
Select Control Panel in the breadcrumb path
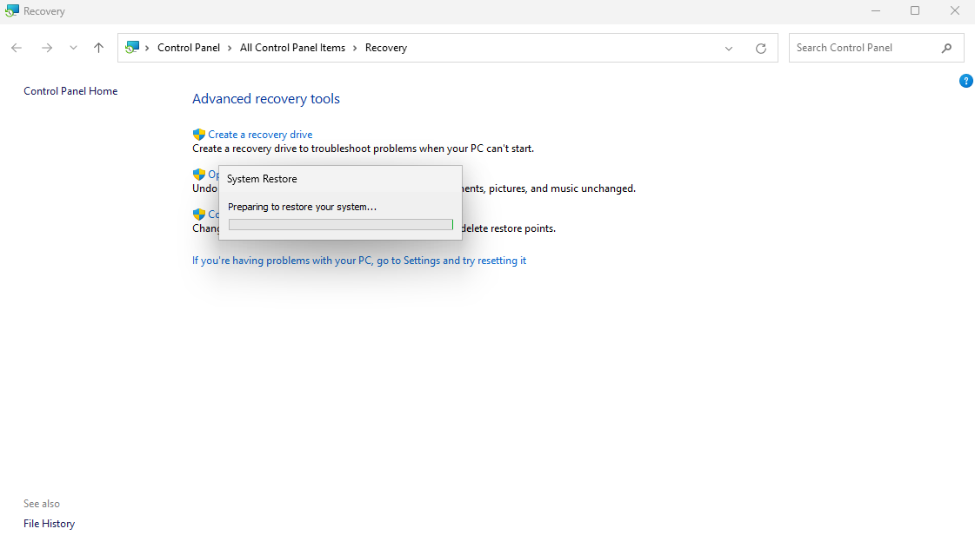pos(189,48)
